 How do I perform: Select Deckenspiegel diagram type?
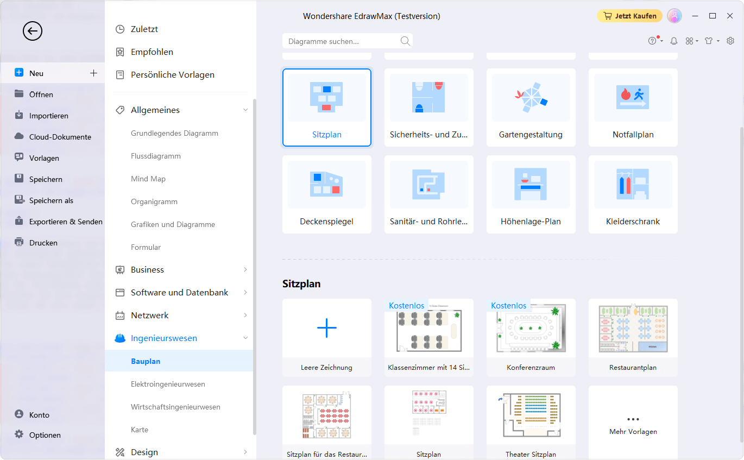pyautogui.click(x=327, y=194)
